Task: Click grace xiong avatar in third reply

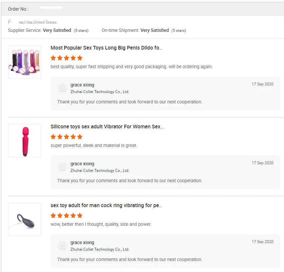Action: click(62, 246)
